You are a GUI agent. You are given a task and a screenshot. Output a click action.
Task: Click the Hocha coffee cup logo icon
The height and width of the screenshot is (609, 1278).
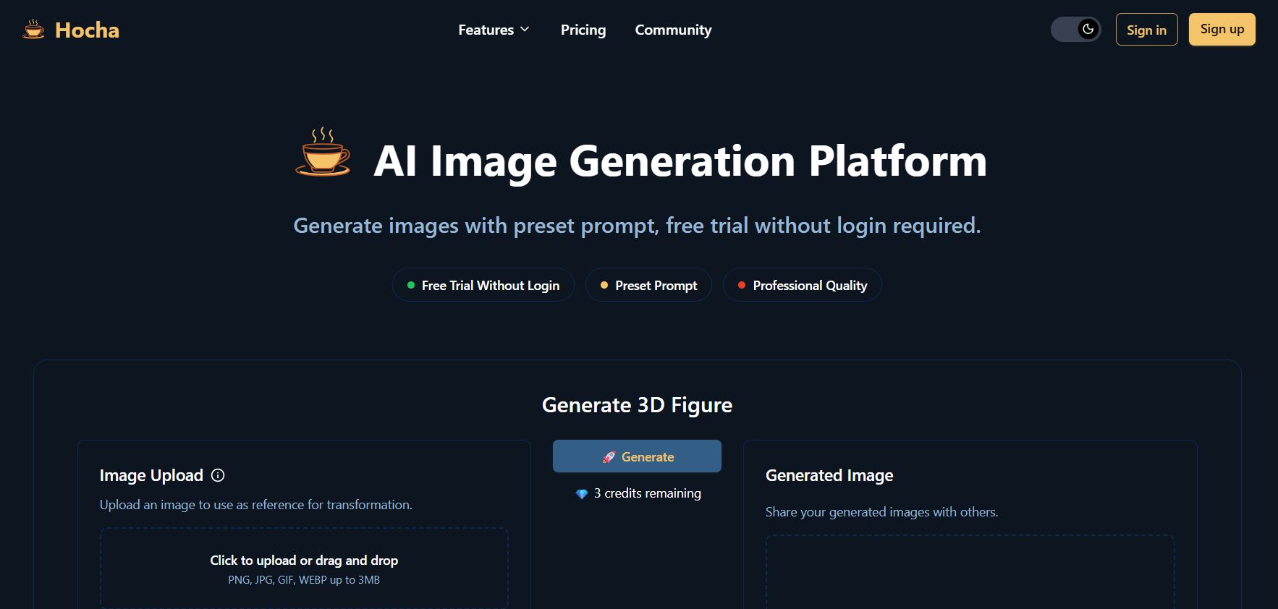[x=33, y=30]
